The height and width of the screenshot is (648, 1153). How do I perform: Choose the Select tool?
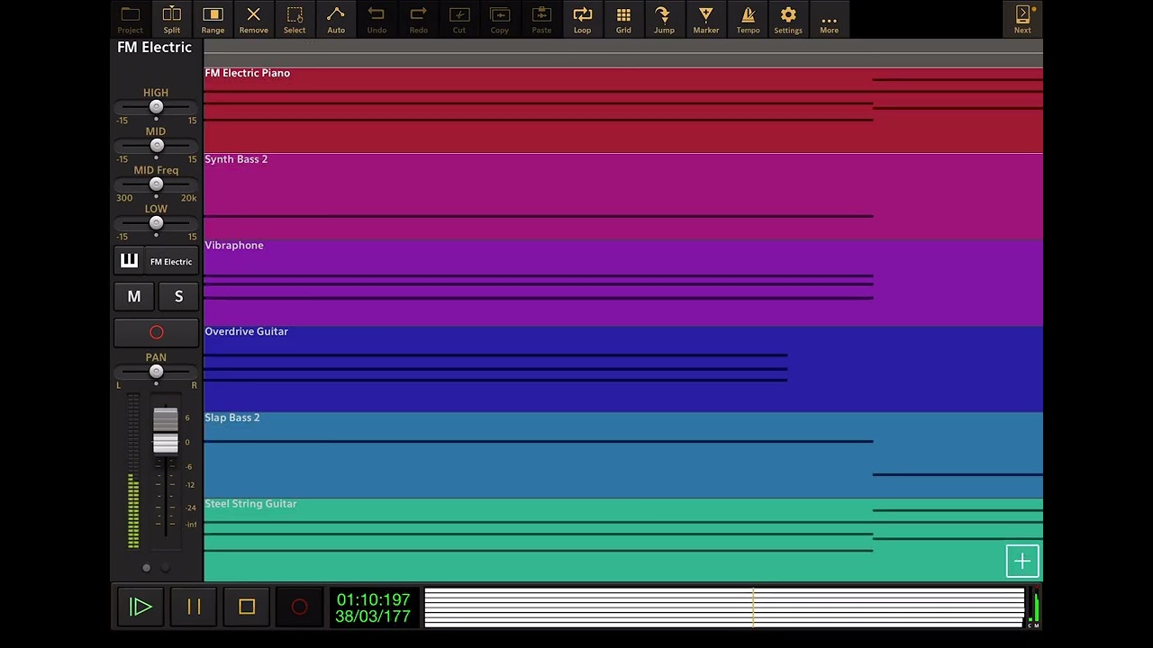point(295,19)
